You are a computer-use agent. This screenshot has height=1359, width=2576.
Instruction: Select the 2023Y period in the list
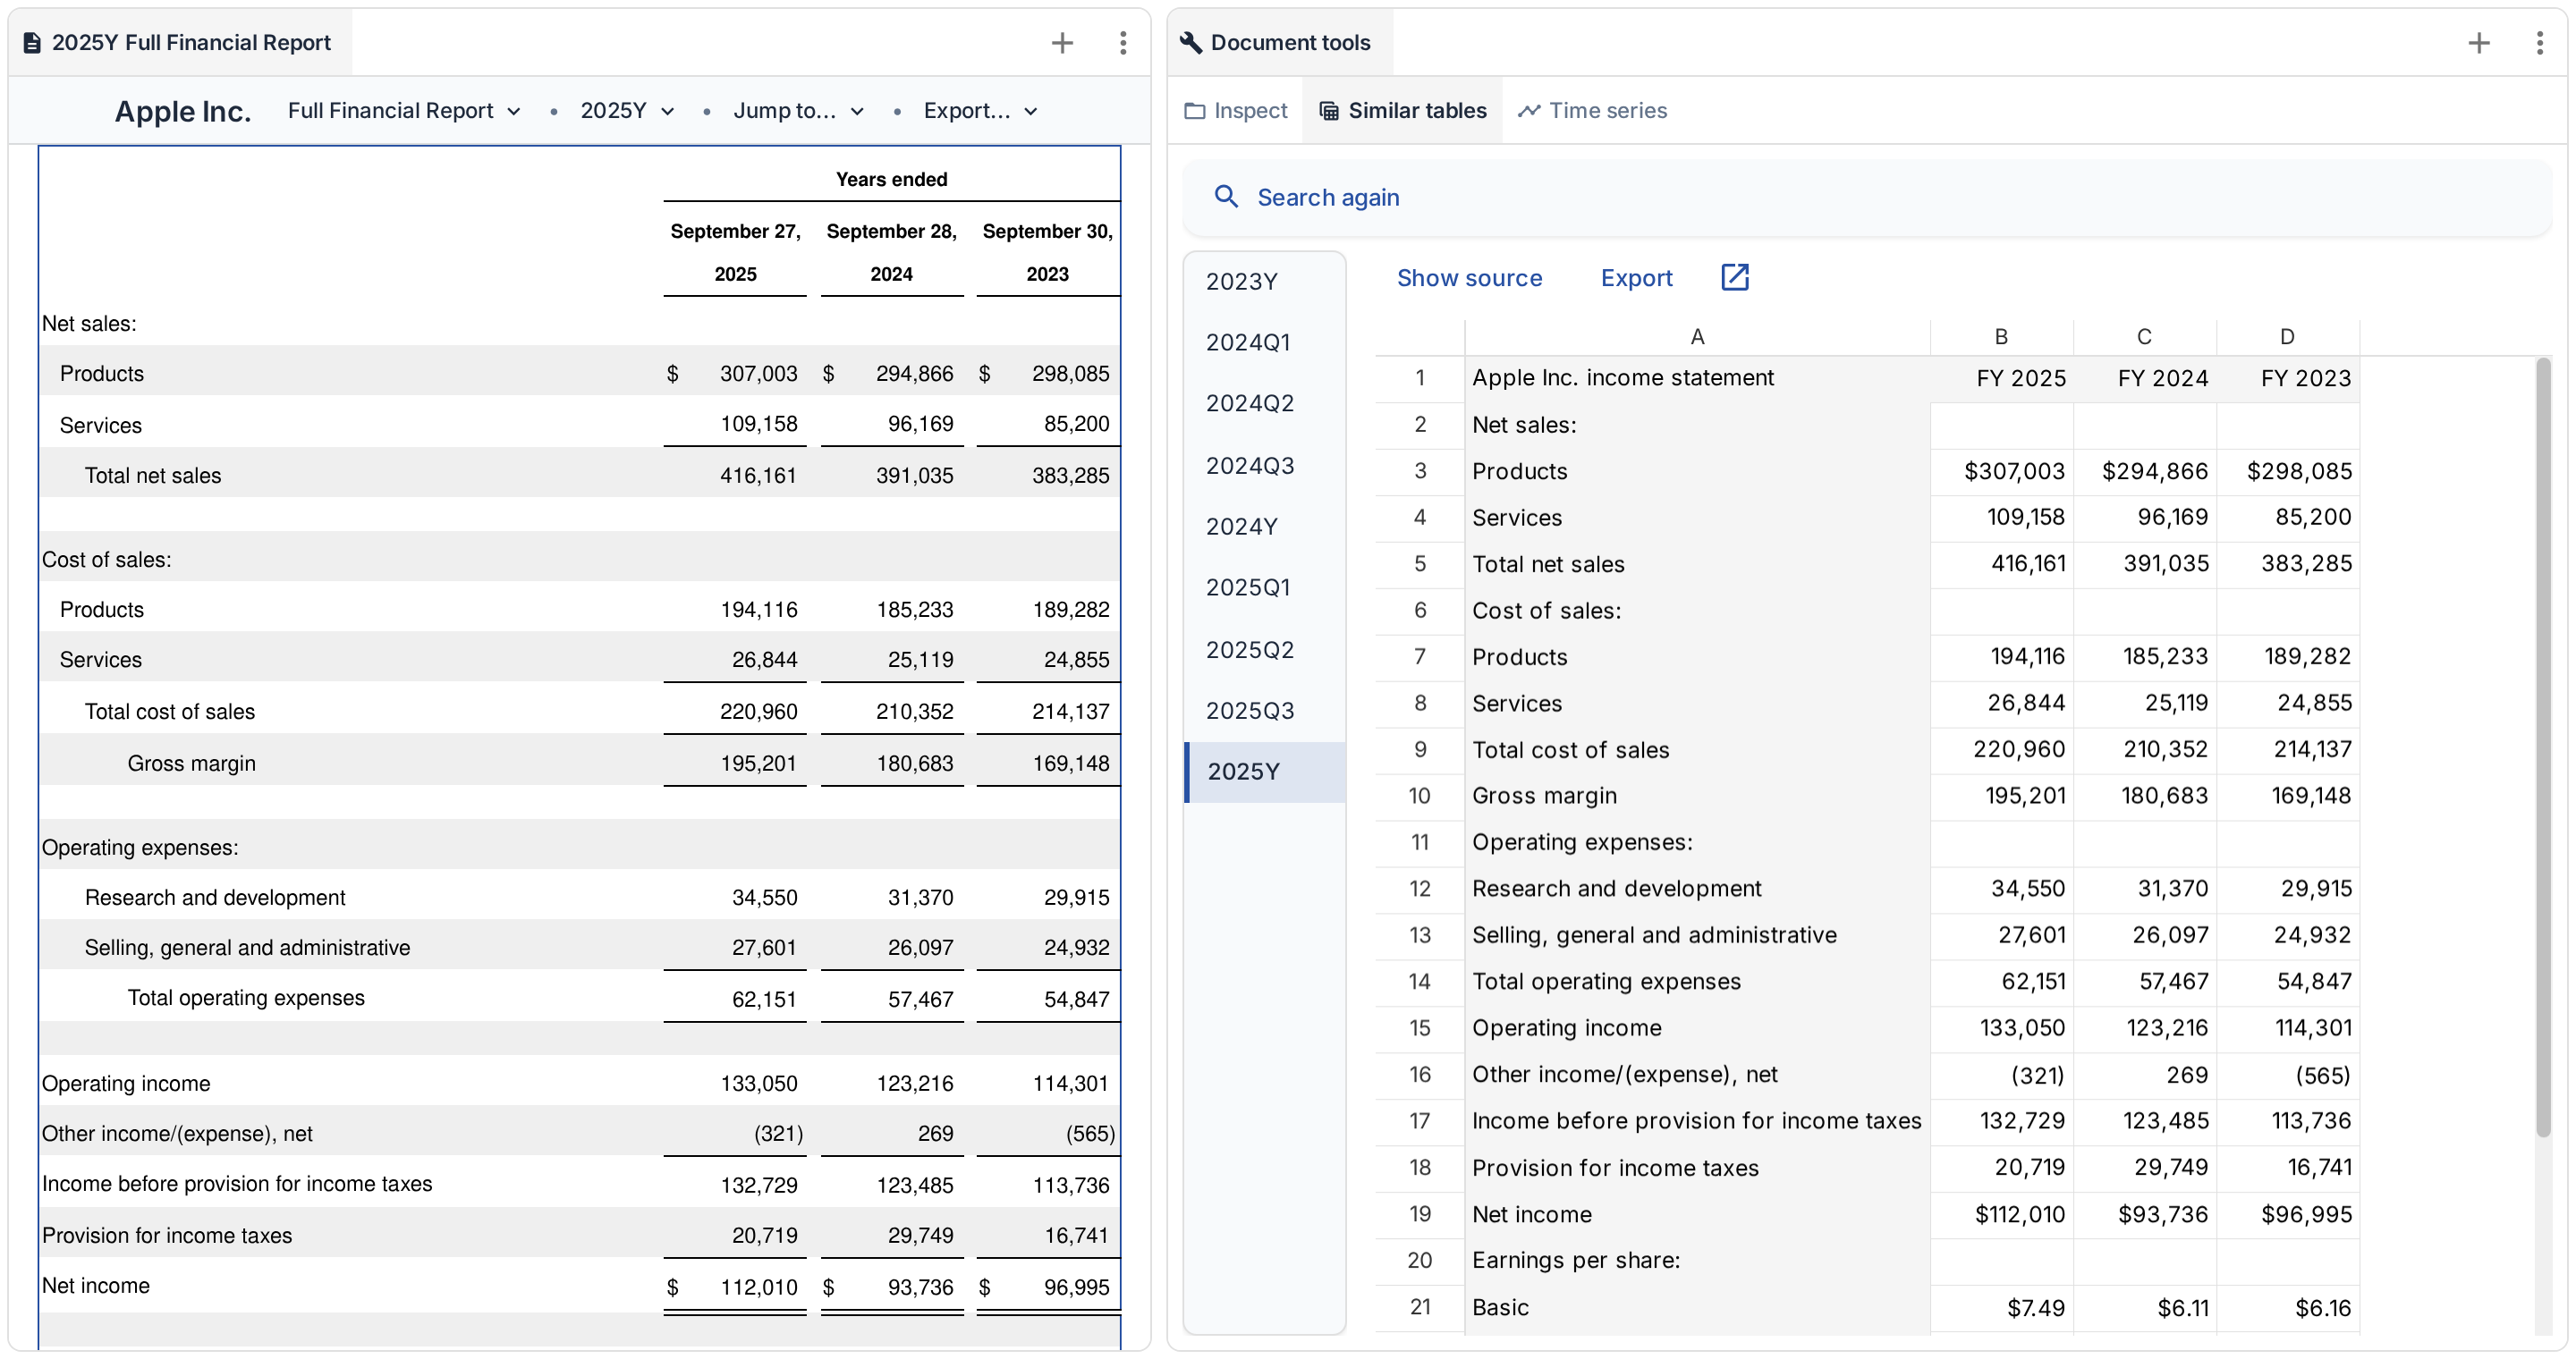(1265, 281)
